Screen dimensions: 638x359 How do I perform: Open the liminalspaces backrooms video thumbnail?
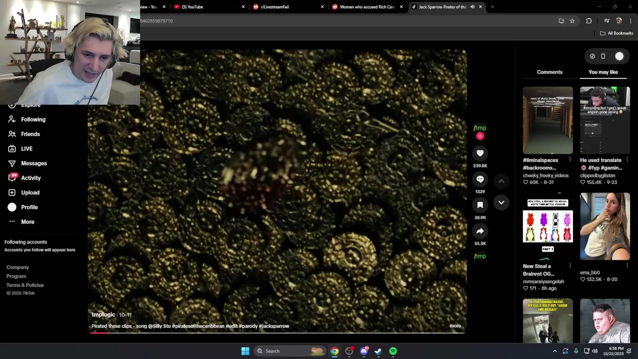(548, 120)
